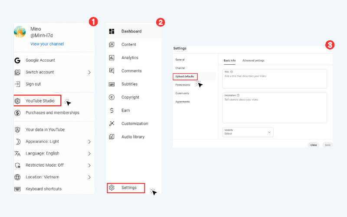Click the Sign out arrow icon

click(17, 84)
